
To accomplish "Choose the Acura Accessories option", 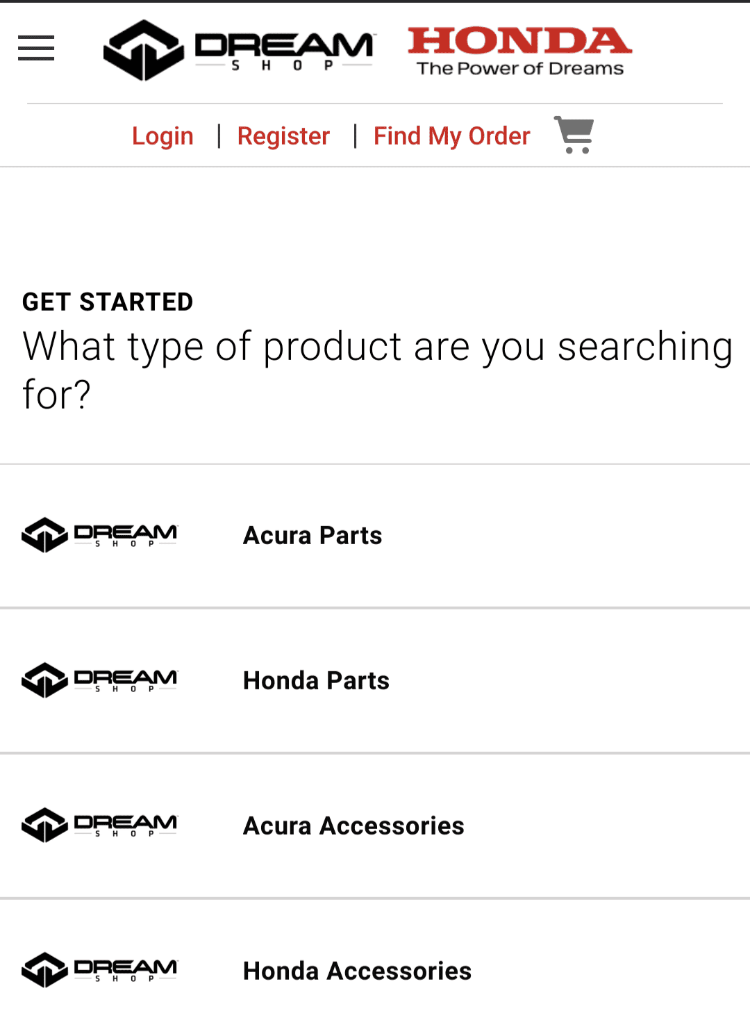I will coord(353,825).
